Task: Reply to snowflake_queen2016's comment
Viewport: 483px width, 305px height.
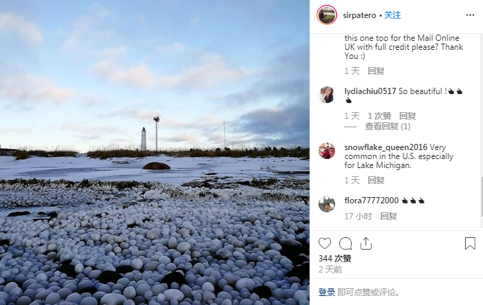Action: point(376,180)
